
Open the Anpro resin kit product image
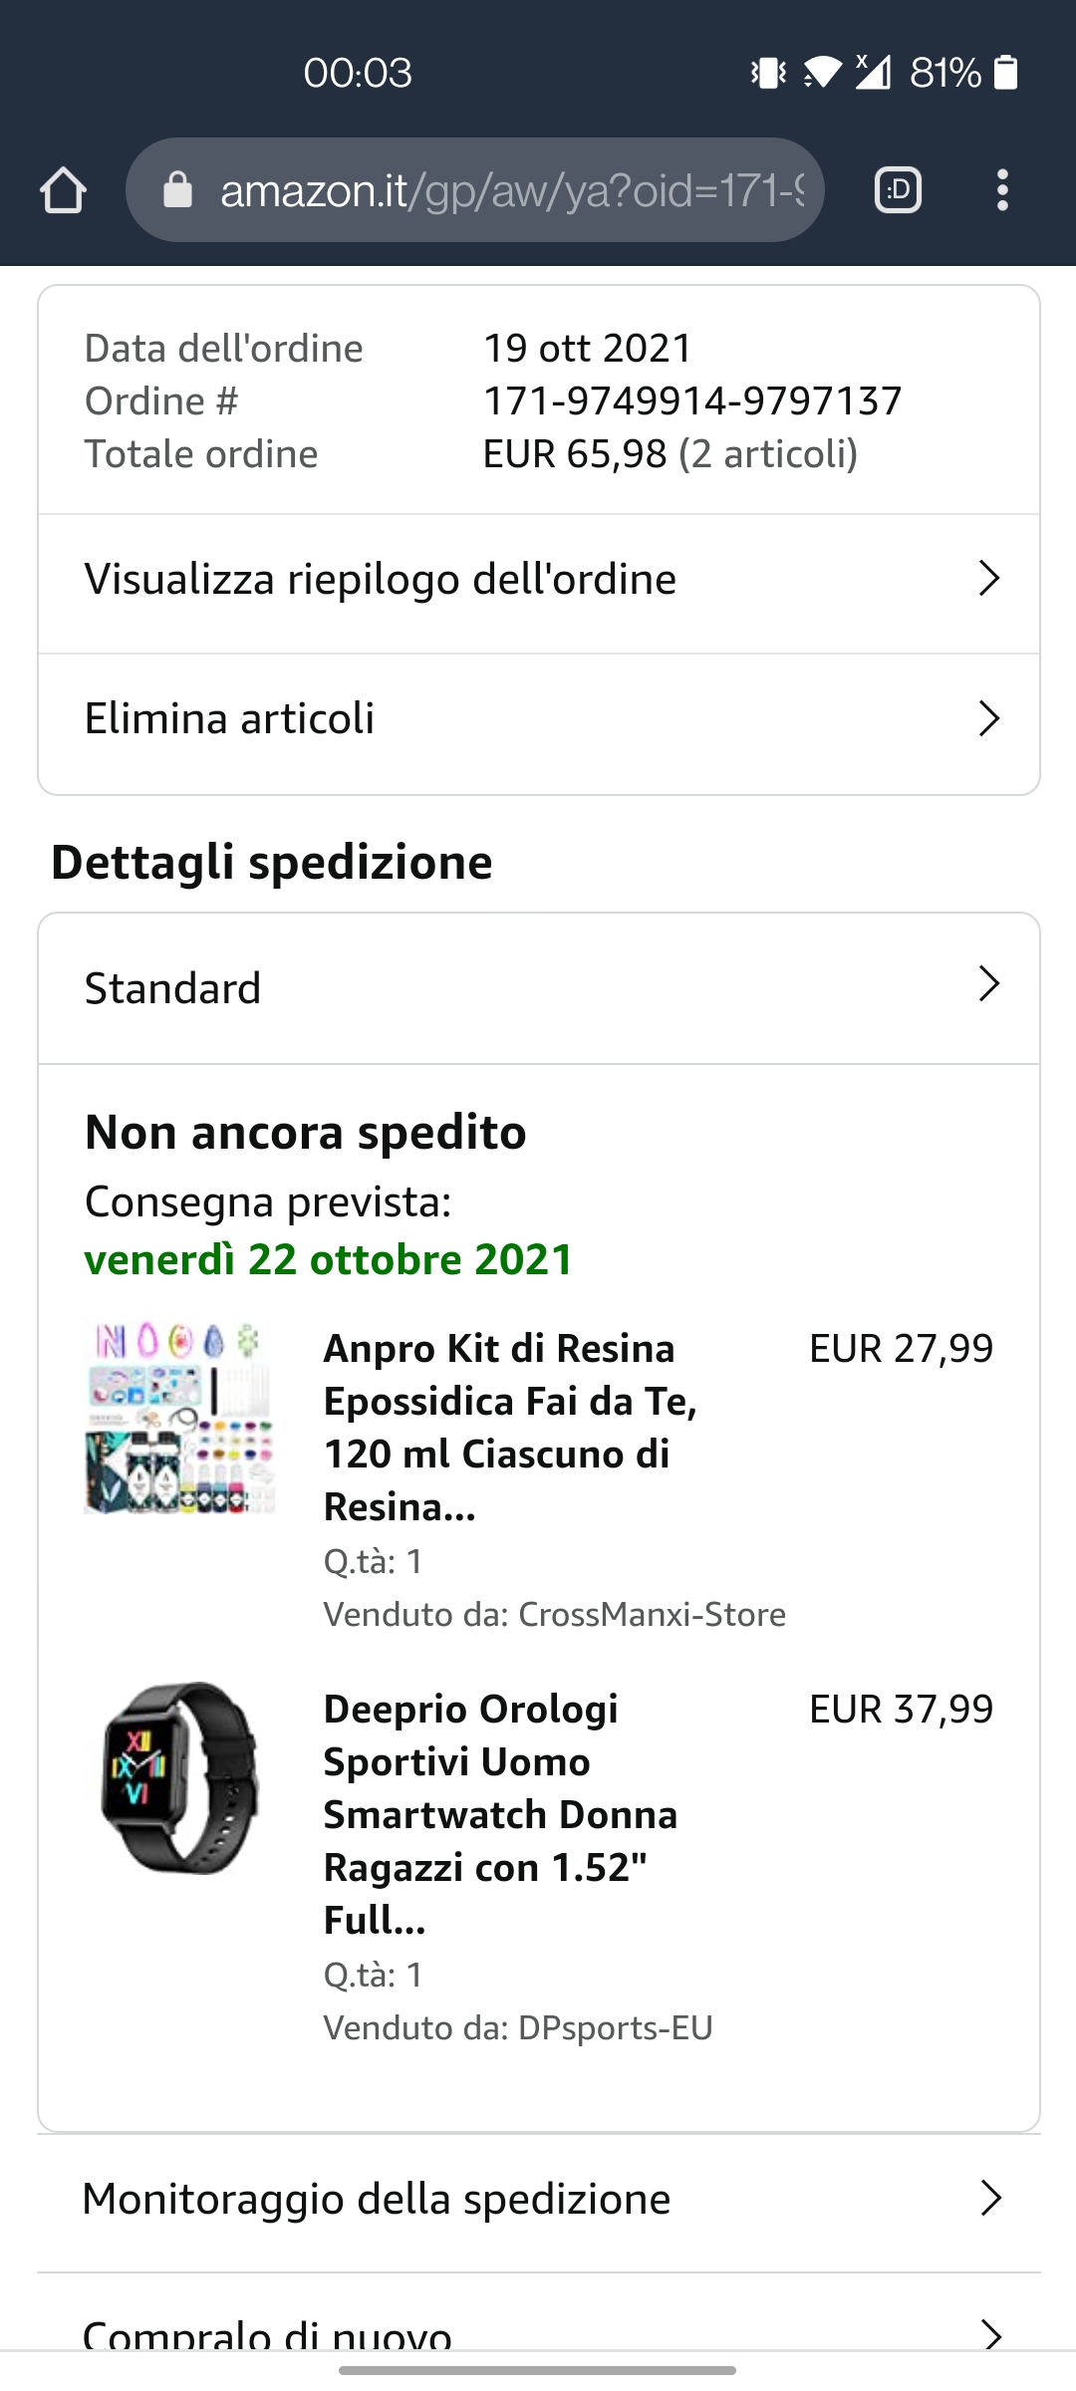179,1418
